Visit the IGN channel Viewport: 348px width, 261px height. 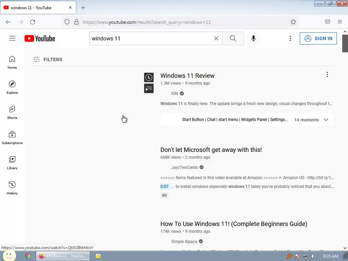(175, 93)
